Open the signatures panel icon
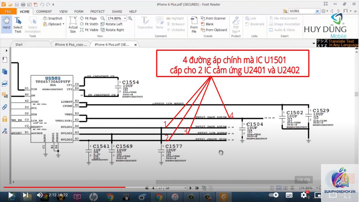The width and height of the screenshot is (359, 202). pos(5,131)
